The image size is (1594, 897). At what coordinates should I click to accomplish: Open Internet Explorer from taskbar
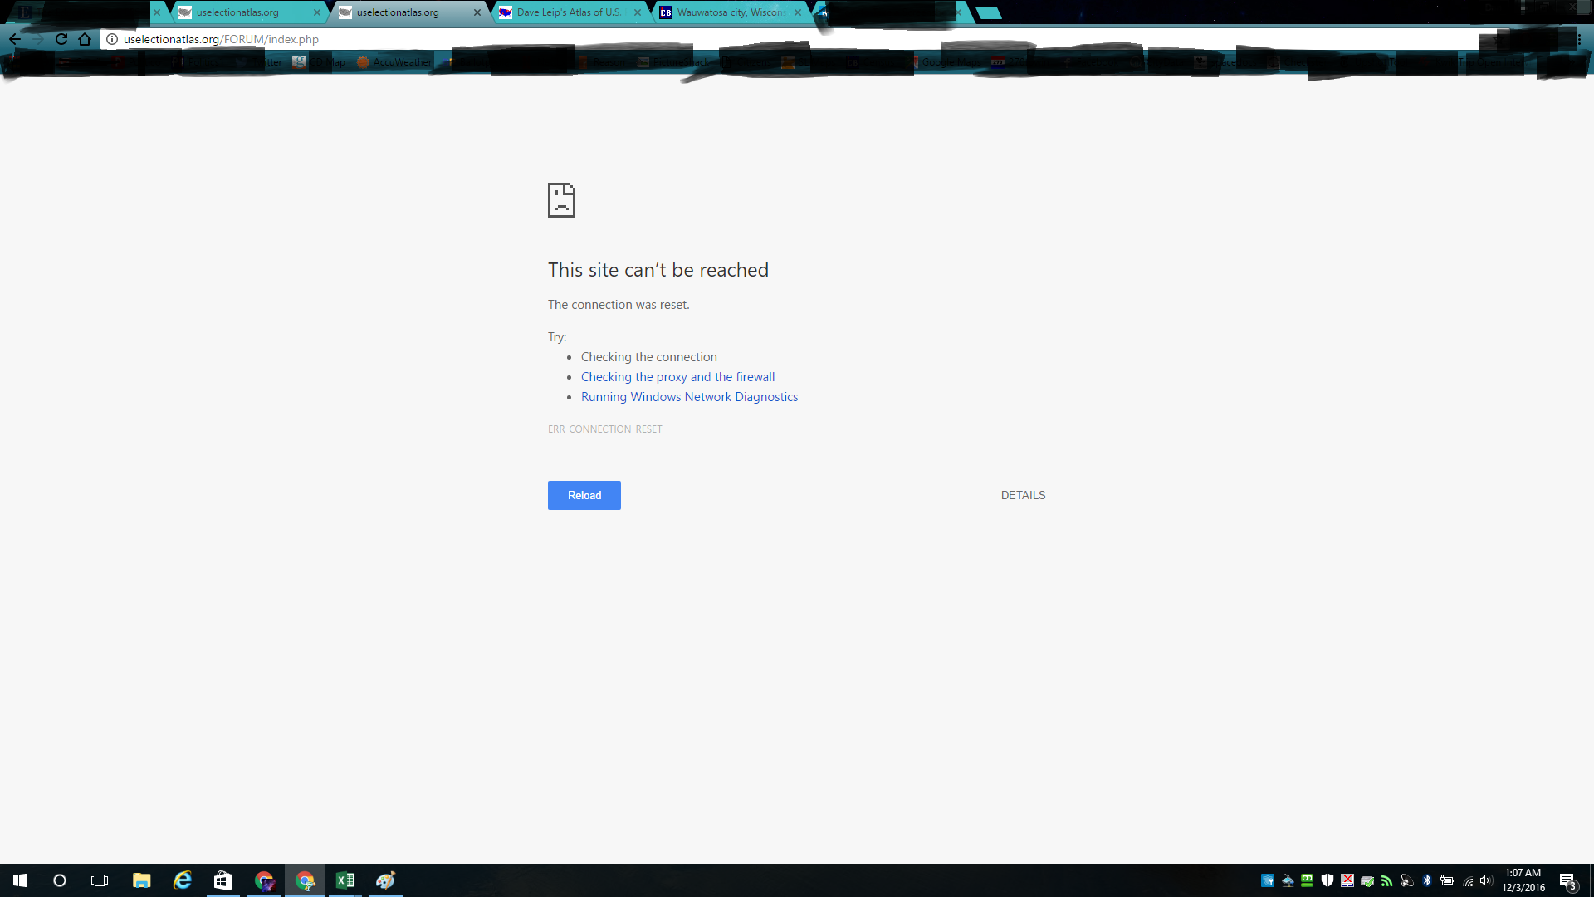coord(182,880)
